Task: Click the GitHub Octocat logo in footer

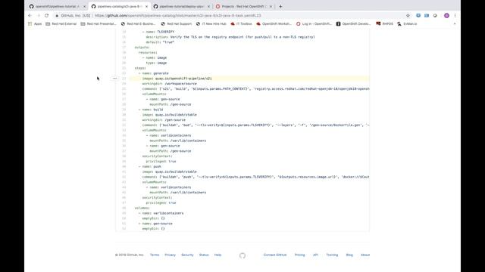Action: click(242, 255)
